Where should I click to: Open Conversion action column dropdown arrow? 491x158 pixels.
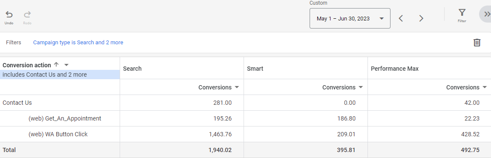(66, 65)
